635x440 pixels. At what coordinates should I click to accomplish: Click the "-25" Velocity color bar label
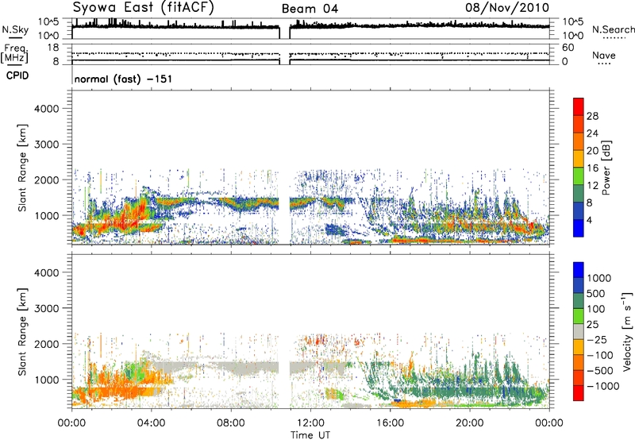tap(597, 339)
